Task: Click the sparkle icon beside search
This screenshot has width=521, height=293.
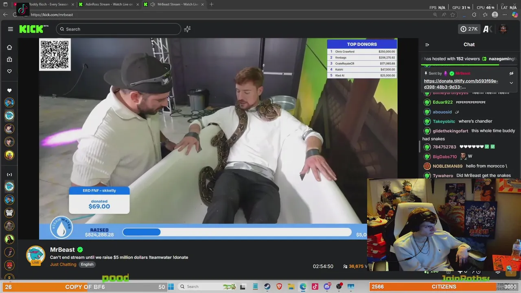Action: 187,29
